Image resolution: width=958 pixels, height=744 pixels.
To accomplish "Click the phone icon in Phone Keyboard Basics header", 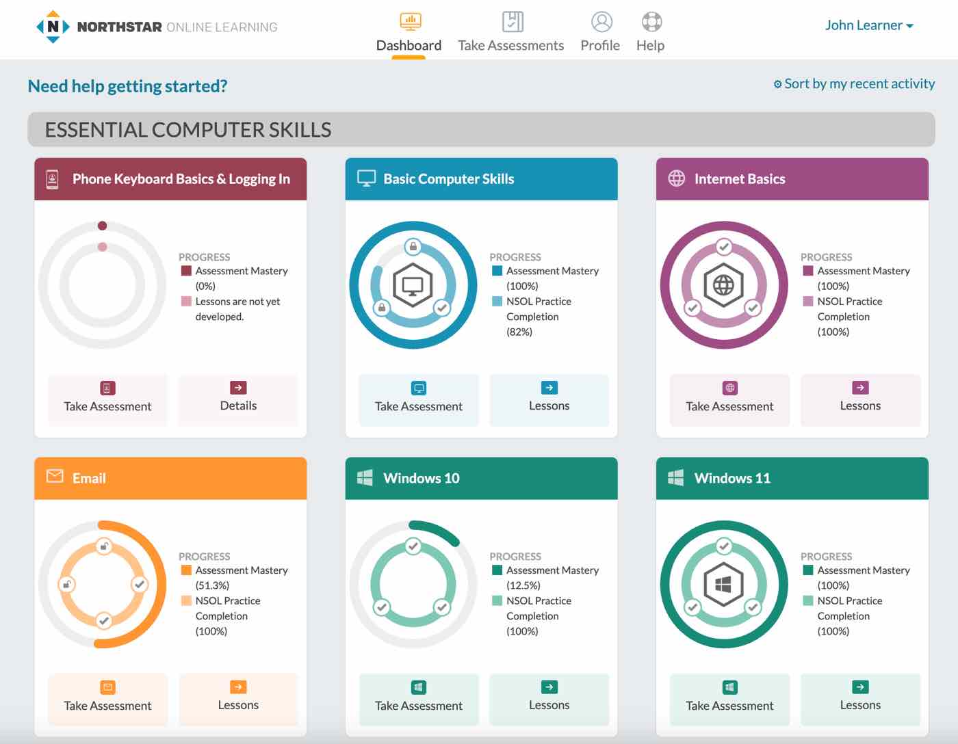I will pos(52,179).
